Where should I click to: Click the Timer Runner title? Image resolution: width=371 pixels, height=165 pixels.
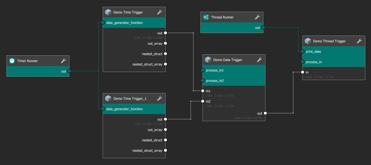click(x=27, y=61)
